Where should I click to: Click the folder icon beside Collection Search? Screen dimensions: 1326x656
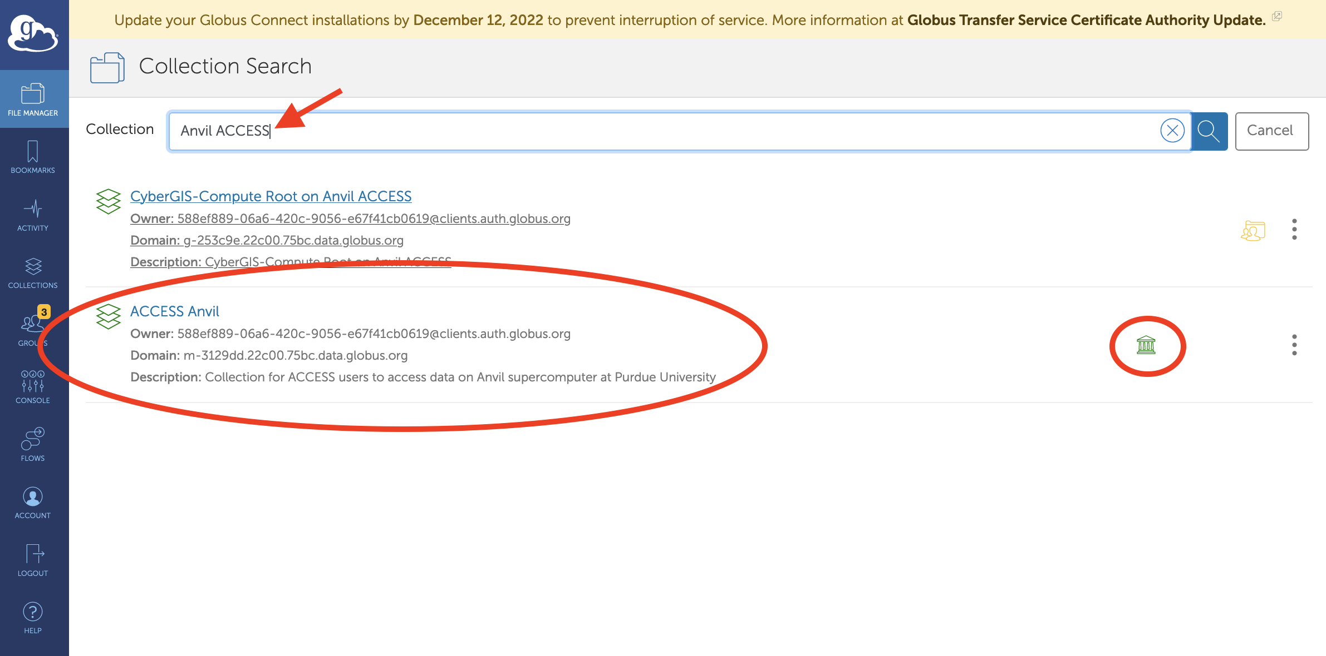[107, 67]
